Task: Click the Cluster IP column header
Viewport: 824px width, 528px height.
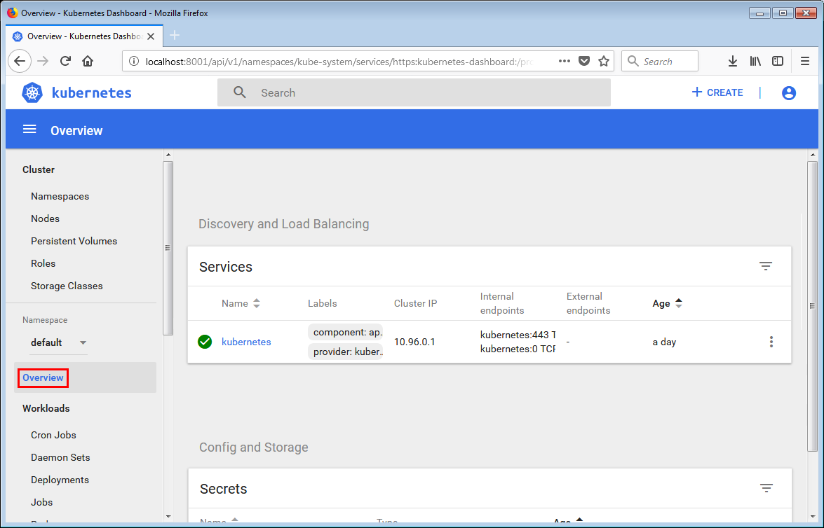Action: (x=415, y=303)
